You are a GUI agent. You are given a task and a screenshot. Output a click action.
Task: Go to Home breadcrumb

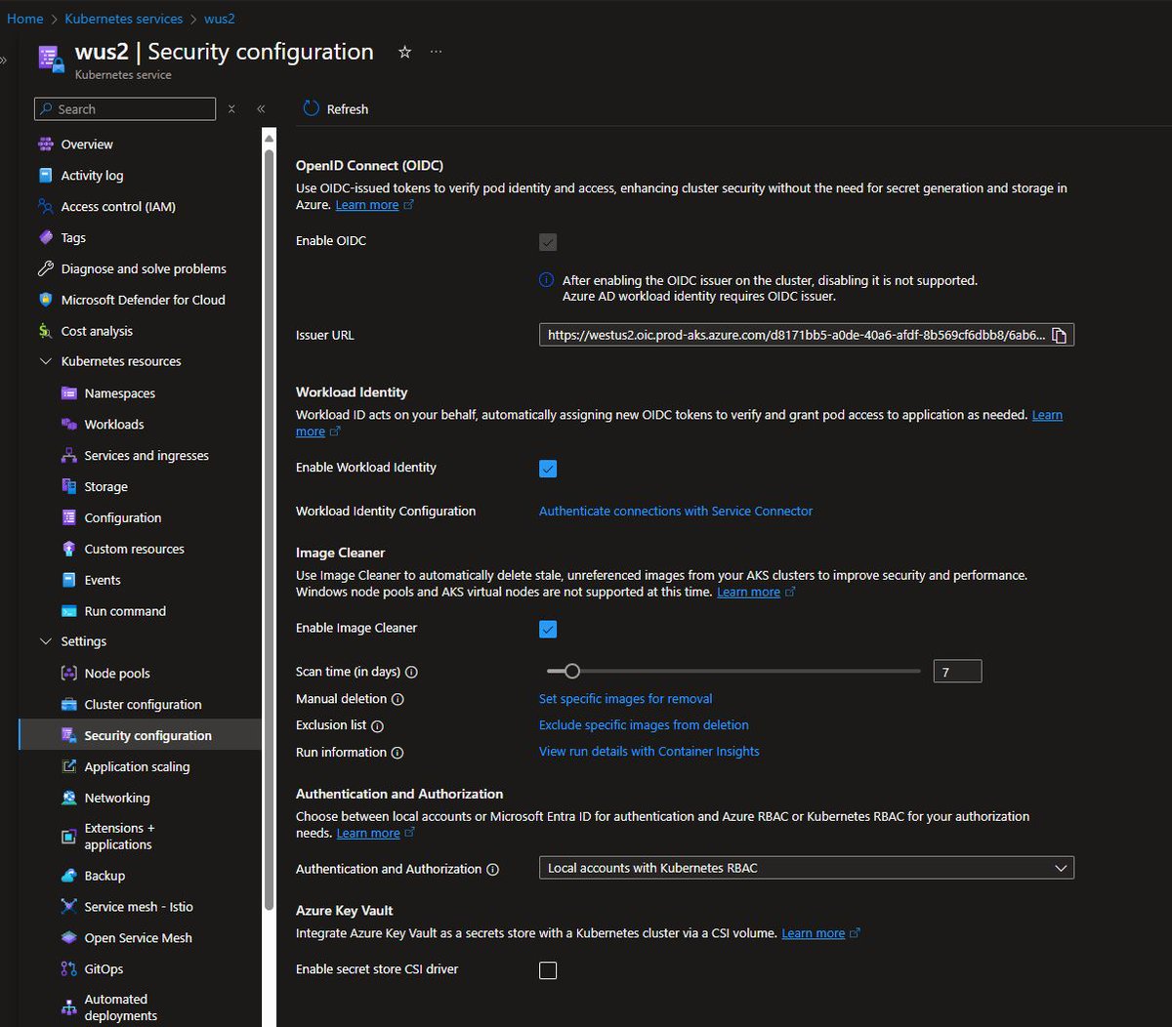(x=25, y=19)
